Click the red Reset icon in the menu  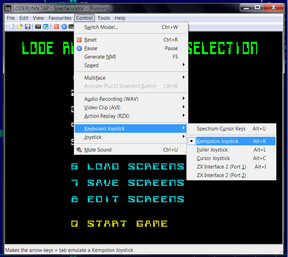(79, 40)
